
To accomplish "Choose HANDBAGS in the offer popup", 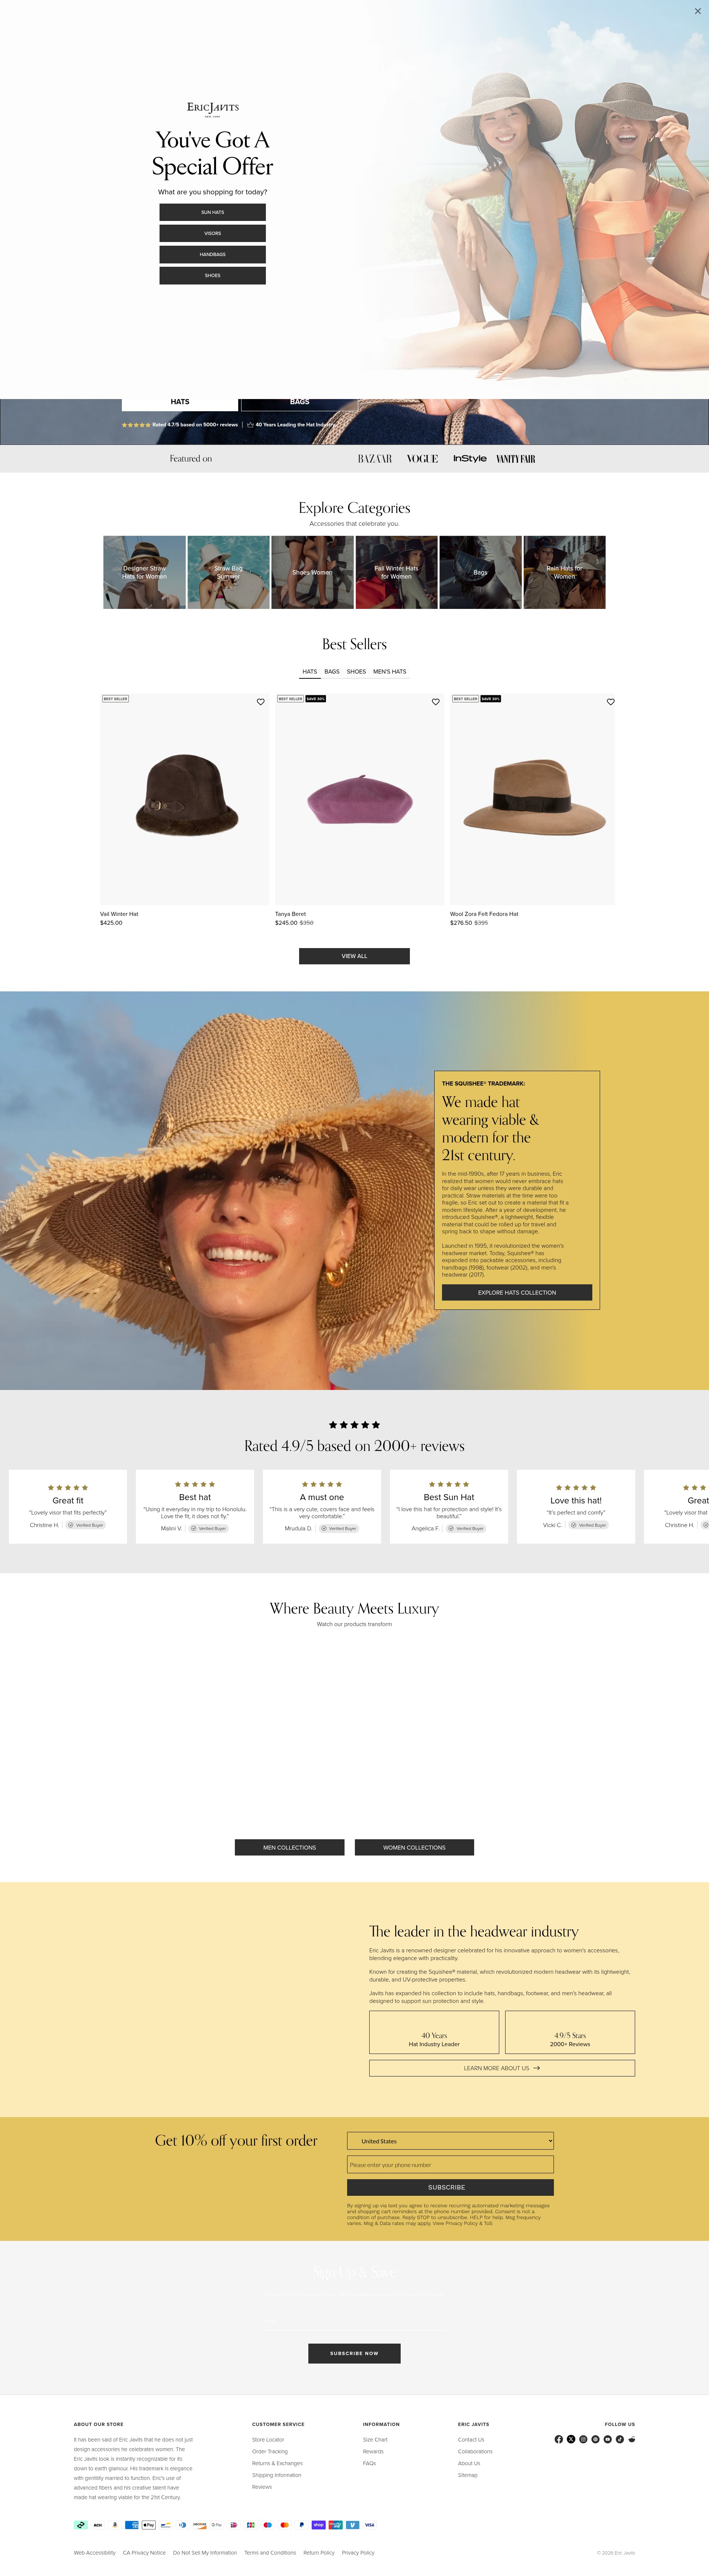I will (213, 254).
